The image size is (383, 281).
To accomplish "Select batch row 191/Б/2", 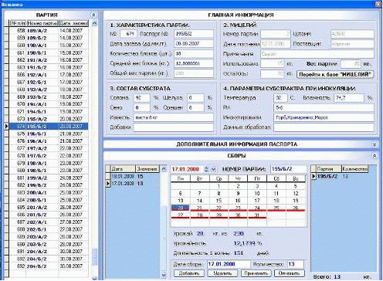I will click(49, 67).
